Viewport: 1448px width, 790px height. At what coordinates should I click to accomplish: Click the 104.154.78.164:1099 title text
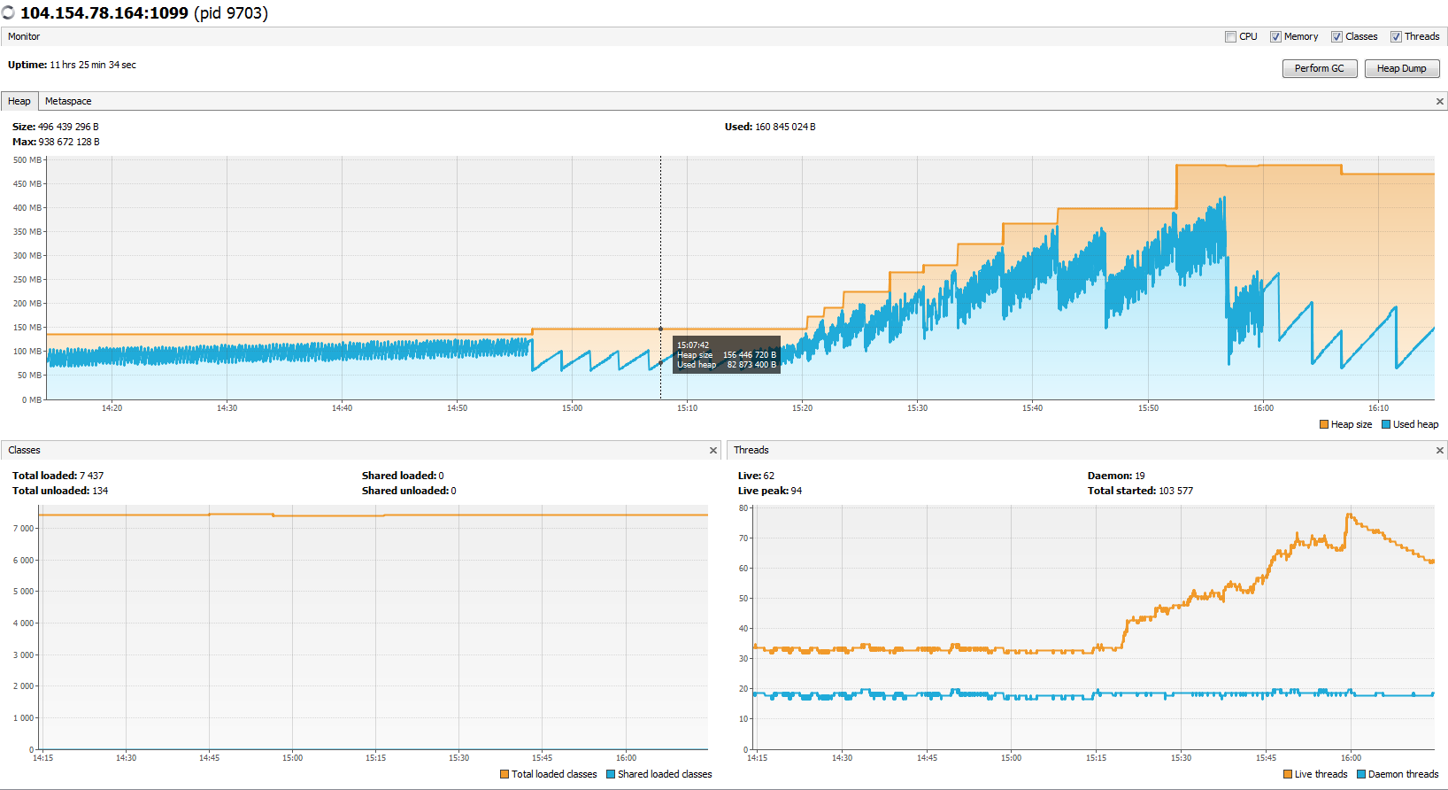[x=104, y=13]
